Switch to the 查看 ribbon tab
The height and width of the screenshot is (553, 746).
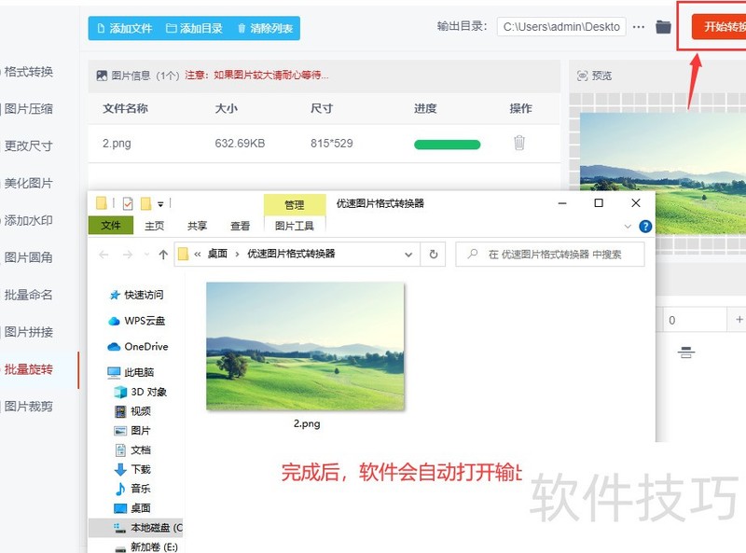coord(241,226)
